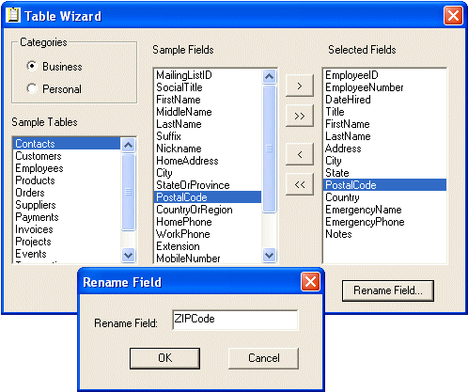
Task: Select Employees in Sample Tables
Action: pyautogui.click(x=67, y=168)
